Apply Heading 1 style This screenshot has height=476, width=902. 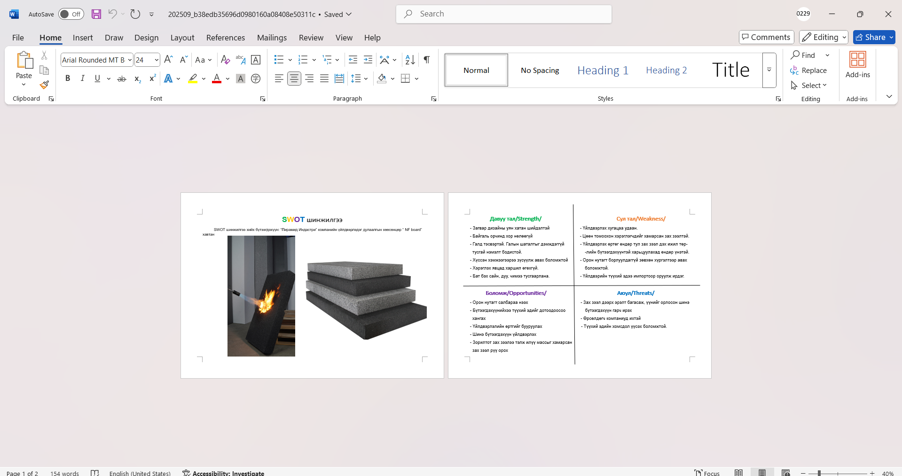coord(603,70)
